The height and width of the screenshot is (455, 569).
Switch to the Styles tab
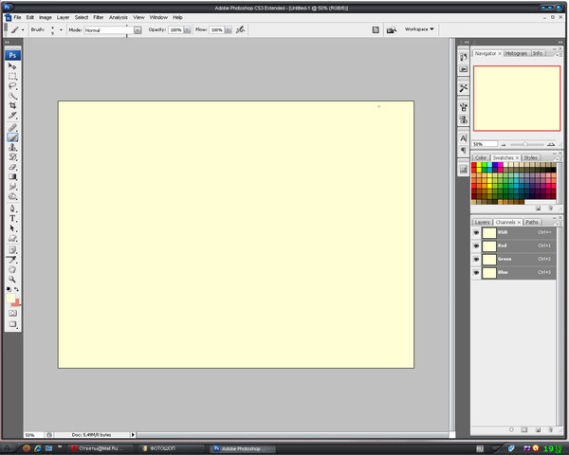coord(530,158)
